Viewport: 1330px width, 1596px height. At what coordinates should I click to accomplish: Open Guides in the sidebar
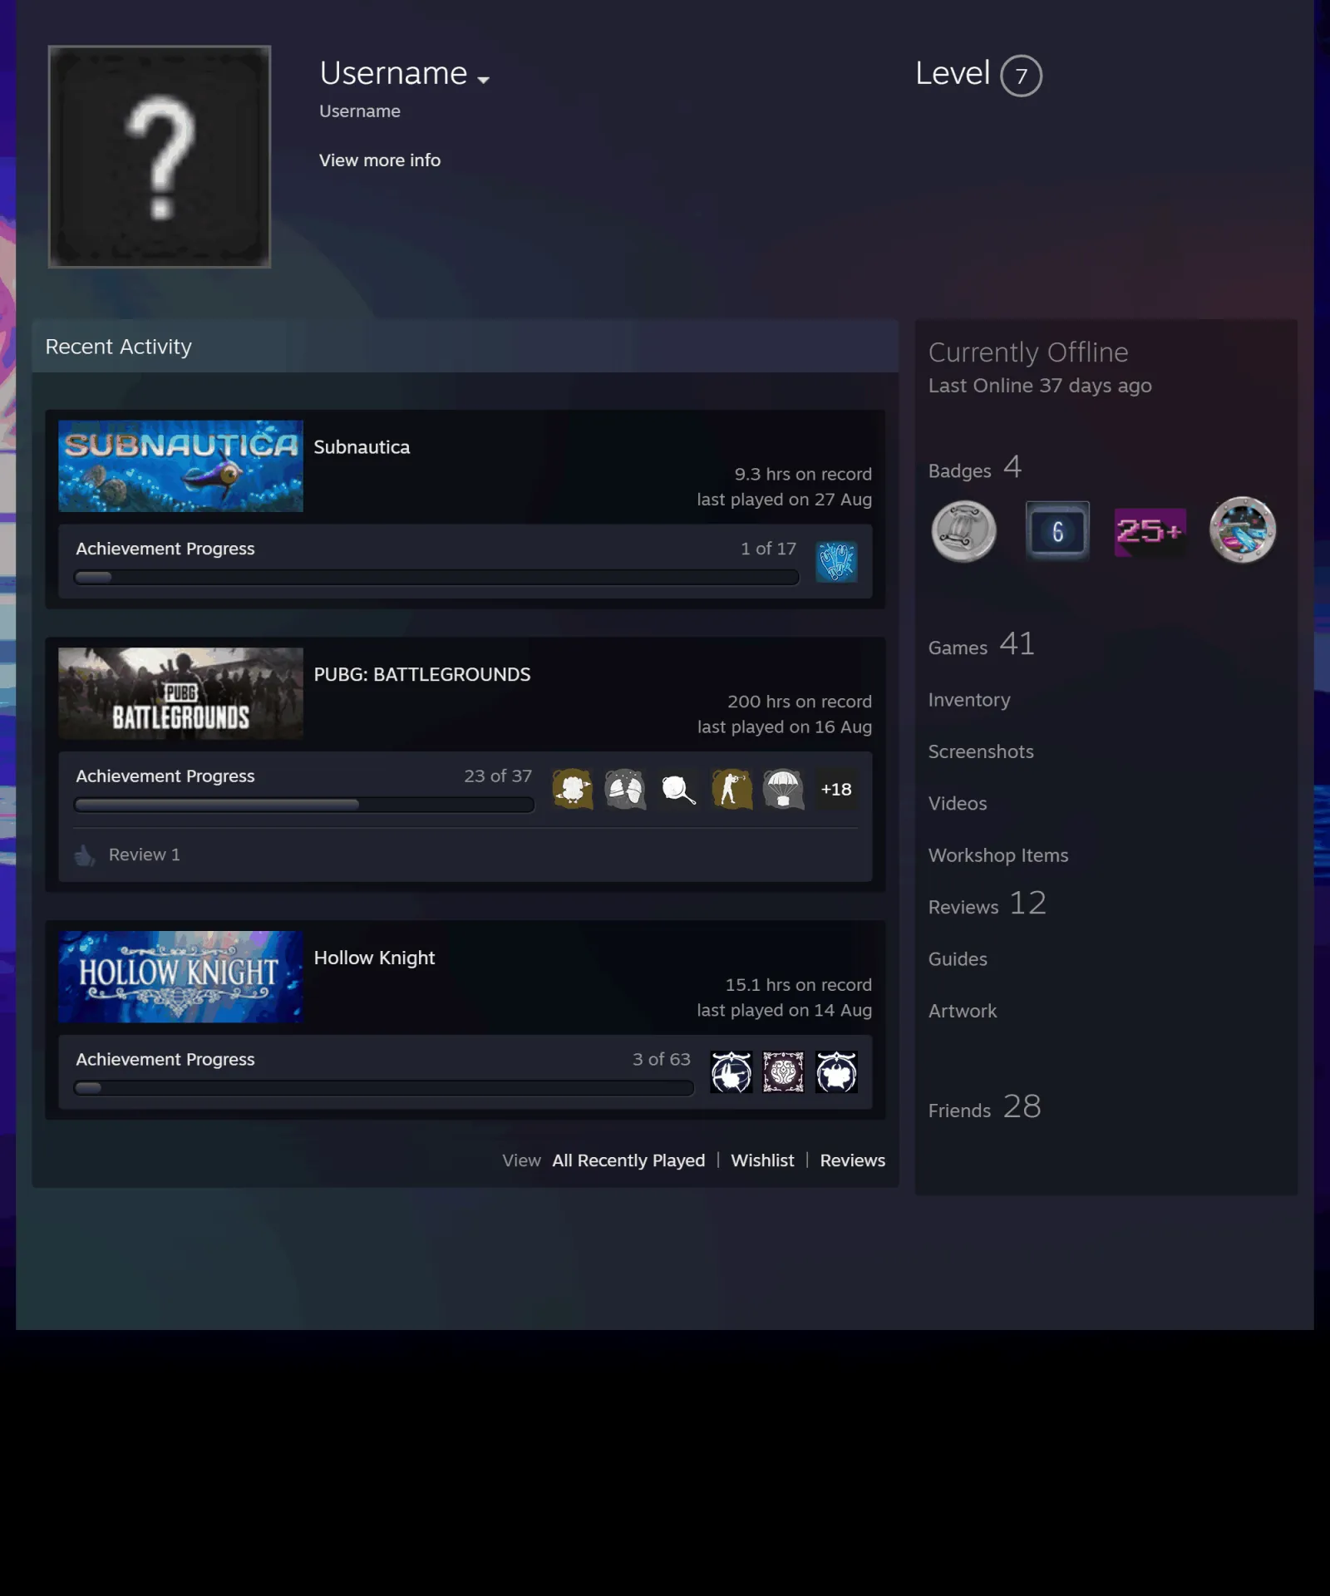[x=958, y=959]
